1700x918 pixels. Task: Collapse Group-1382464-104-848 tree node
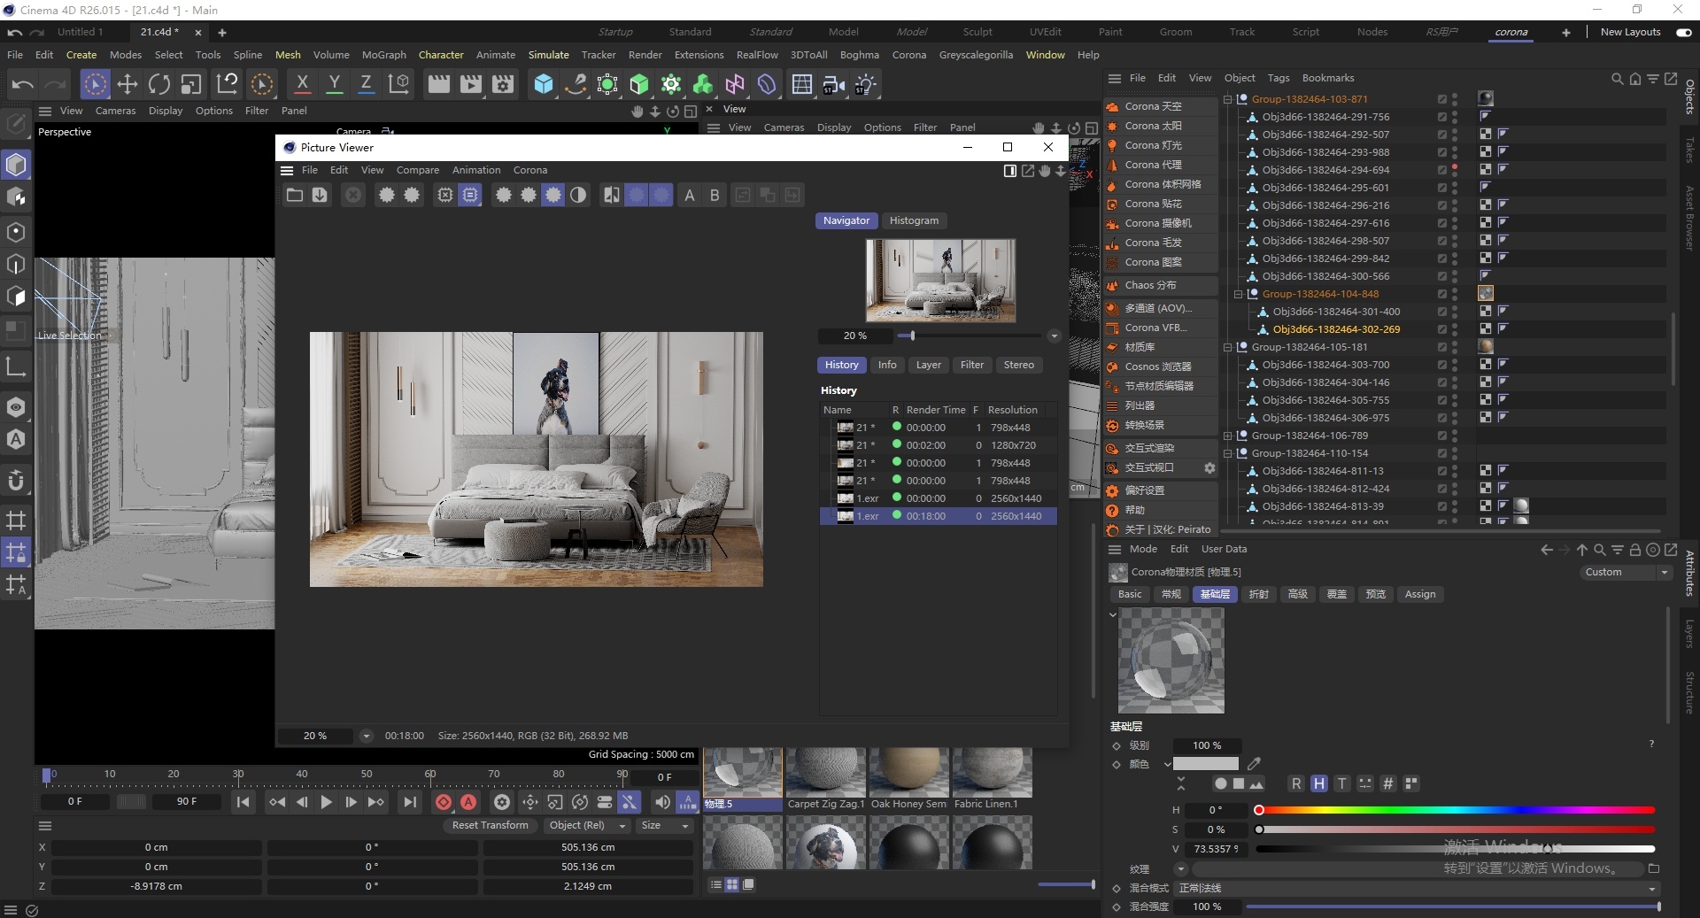click(1239, 294)
